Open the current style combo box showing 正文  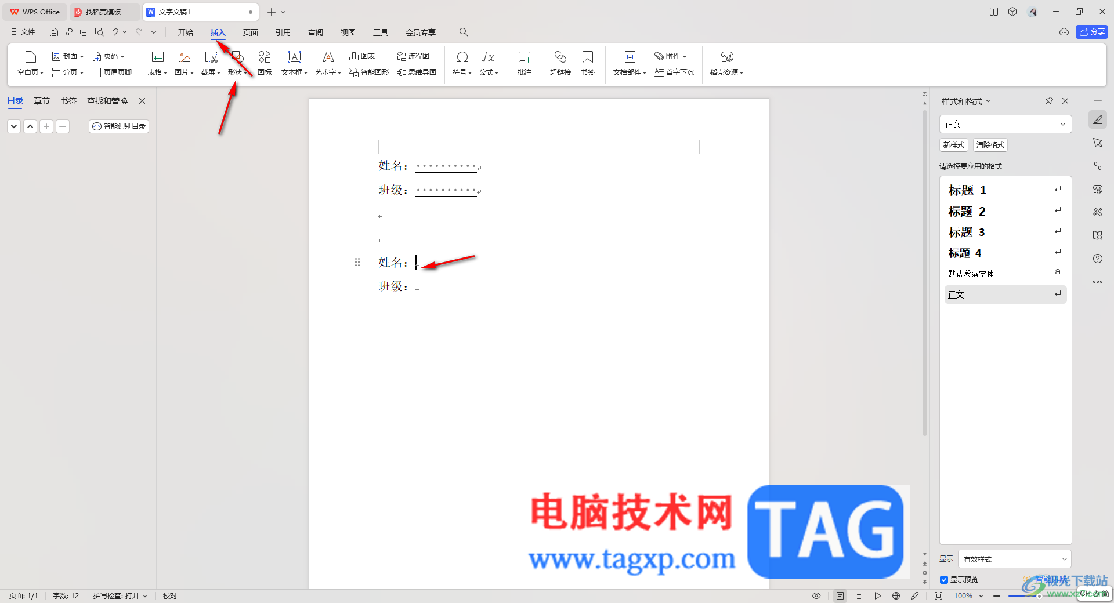(1005, 124)
